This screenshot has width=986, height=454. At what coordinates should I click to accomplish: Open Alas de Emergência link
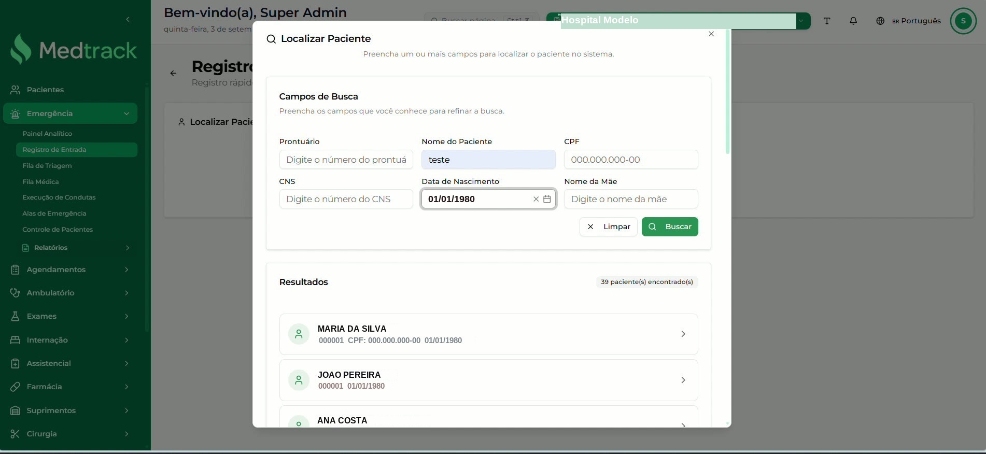[x=54, y=214]
